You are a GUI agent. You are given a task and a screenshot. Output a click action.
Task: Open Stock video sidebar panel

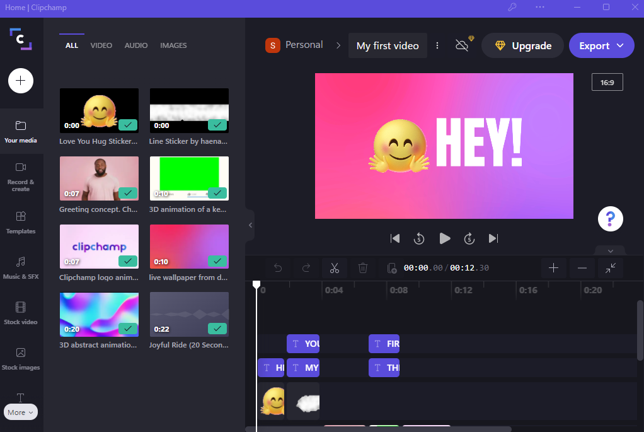click(x=21, y=313)
